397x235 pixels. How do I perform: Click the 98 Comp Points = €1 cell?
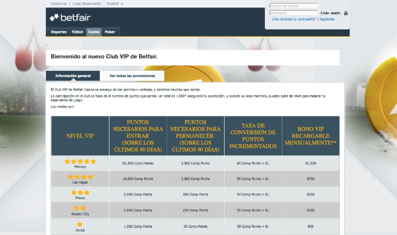pos(253,227)
